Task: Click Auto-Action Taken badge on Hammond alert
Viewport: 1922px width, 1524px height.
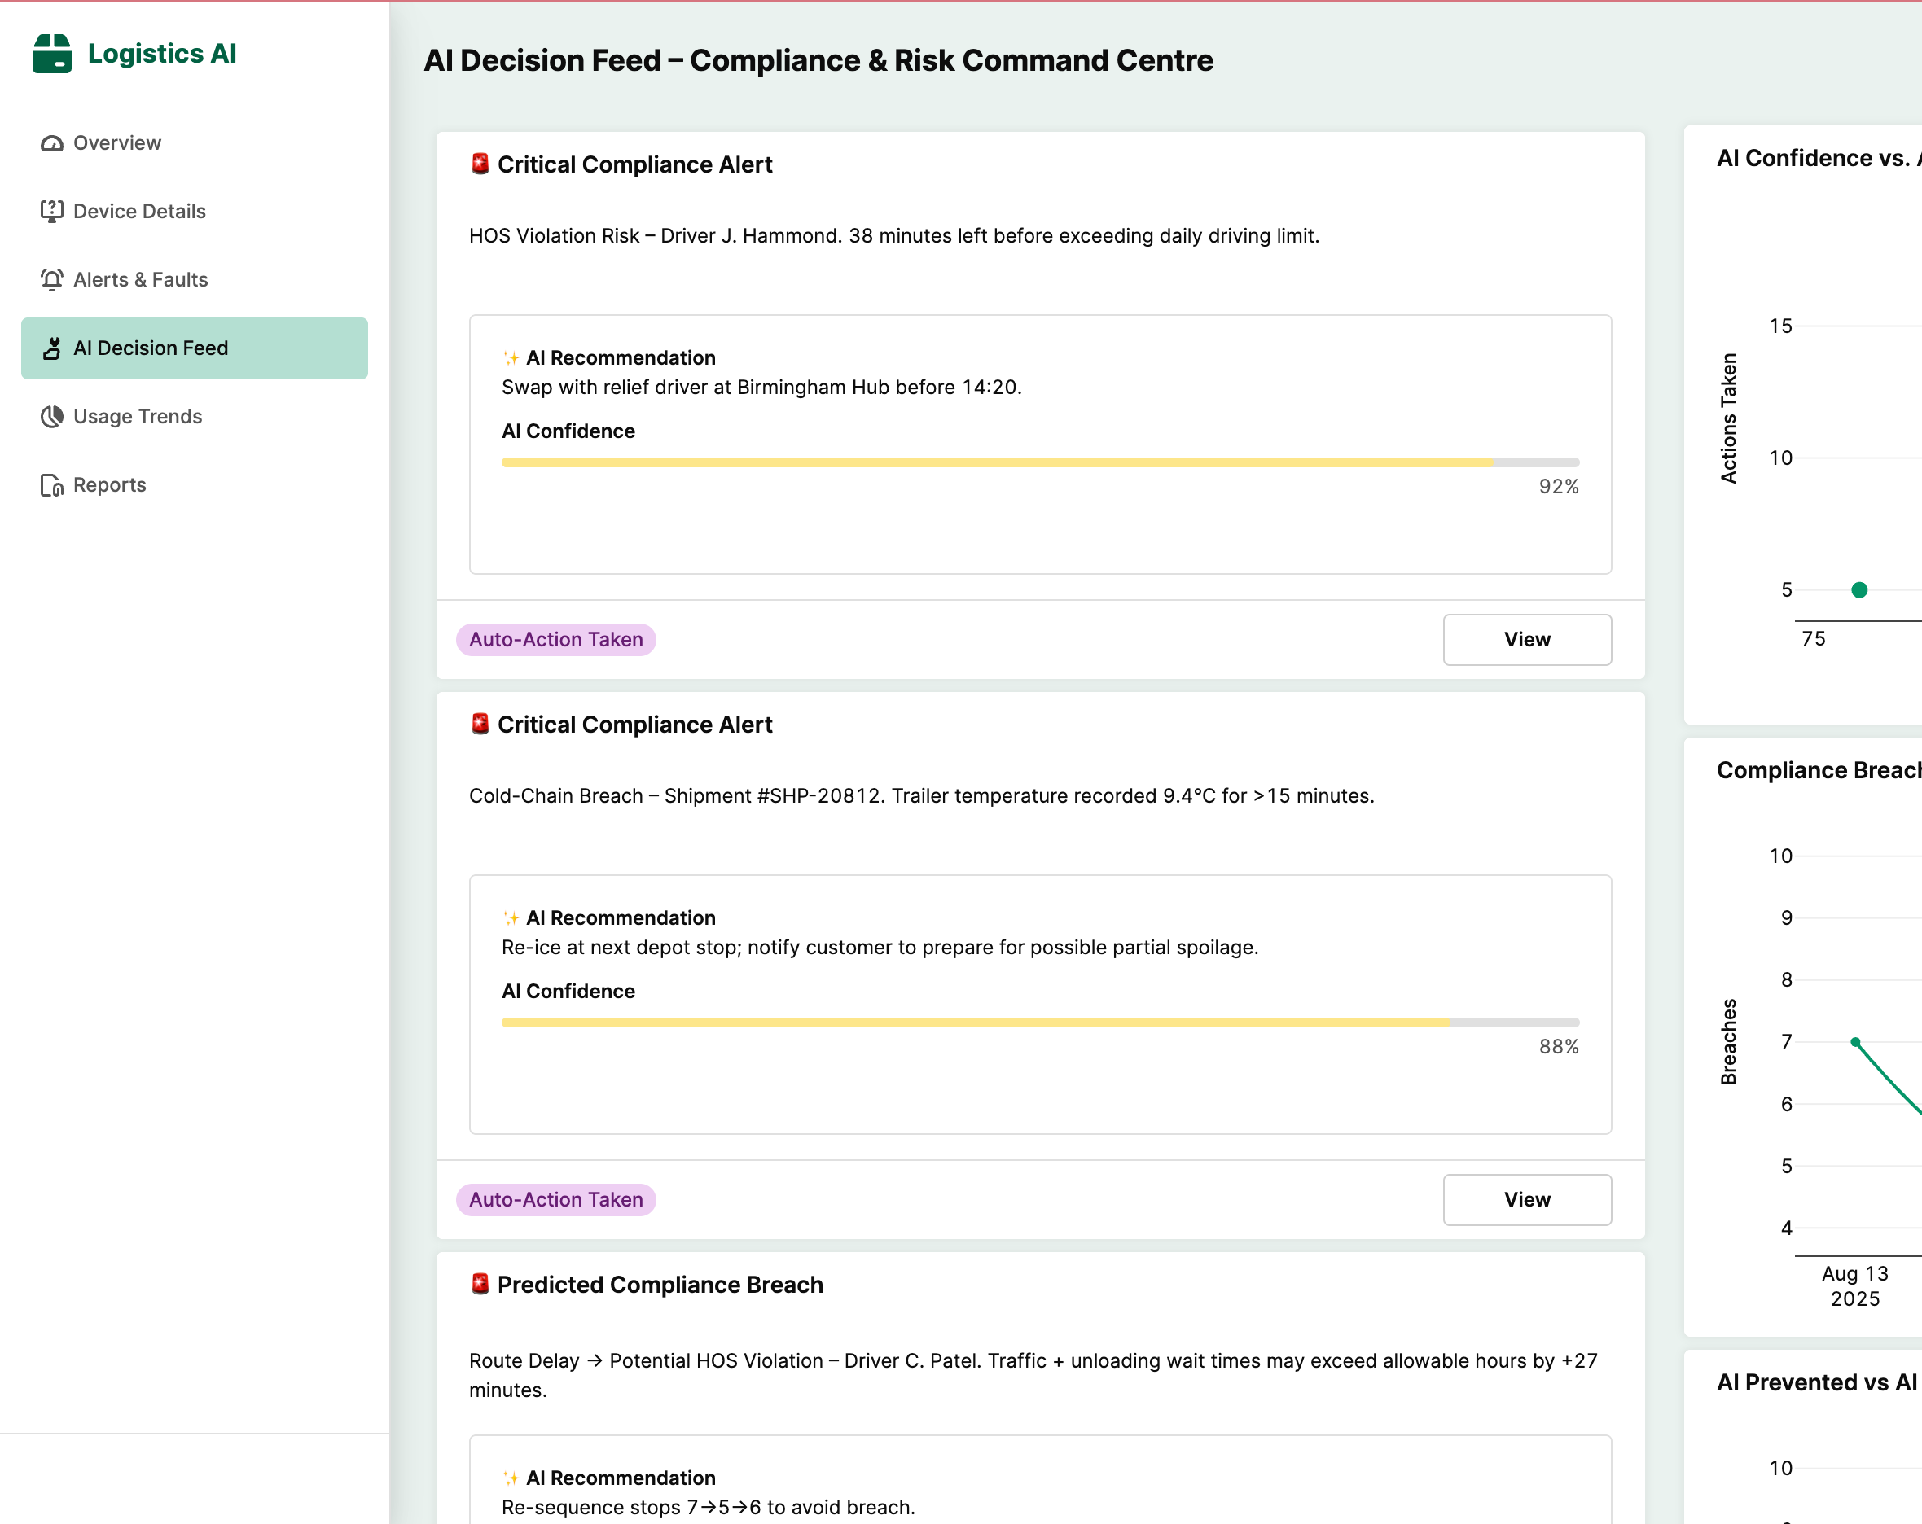Action: 555,640
